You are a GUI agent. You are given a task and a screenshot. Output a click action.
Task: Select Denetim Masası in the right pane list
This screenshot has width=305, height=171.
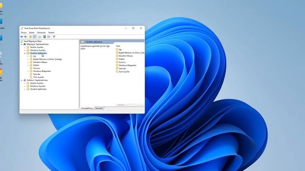click(126, 56)
